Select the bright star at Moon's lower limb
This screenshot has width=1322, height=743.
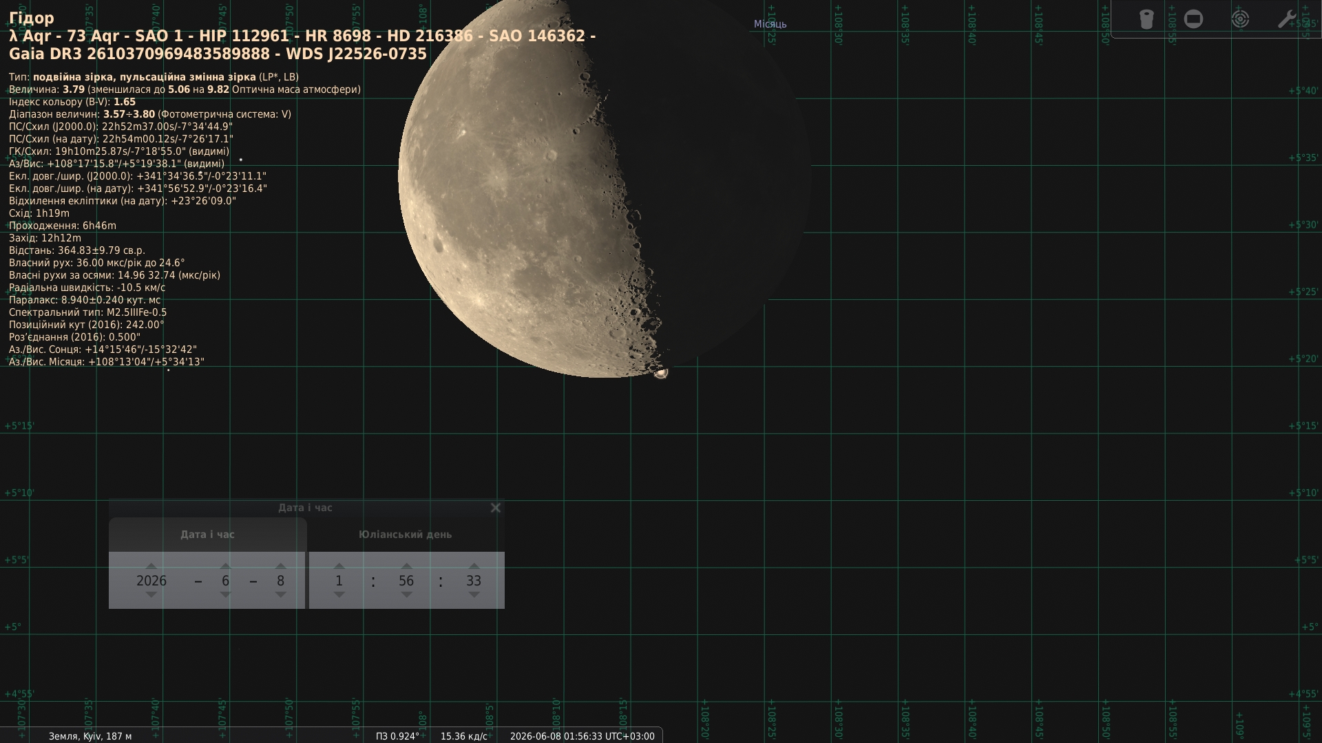(x=660, y=373)
